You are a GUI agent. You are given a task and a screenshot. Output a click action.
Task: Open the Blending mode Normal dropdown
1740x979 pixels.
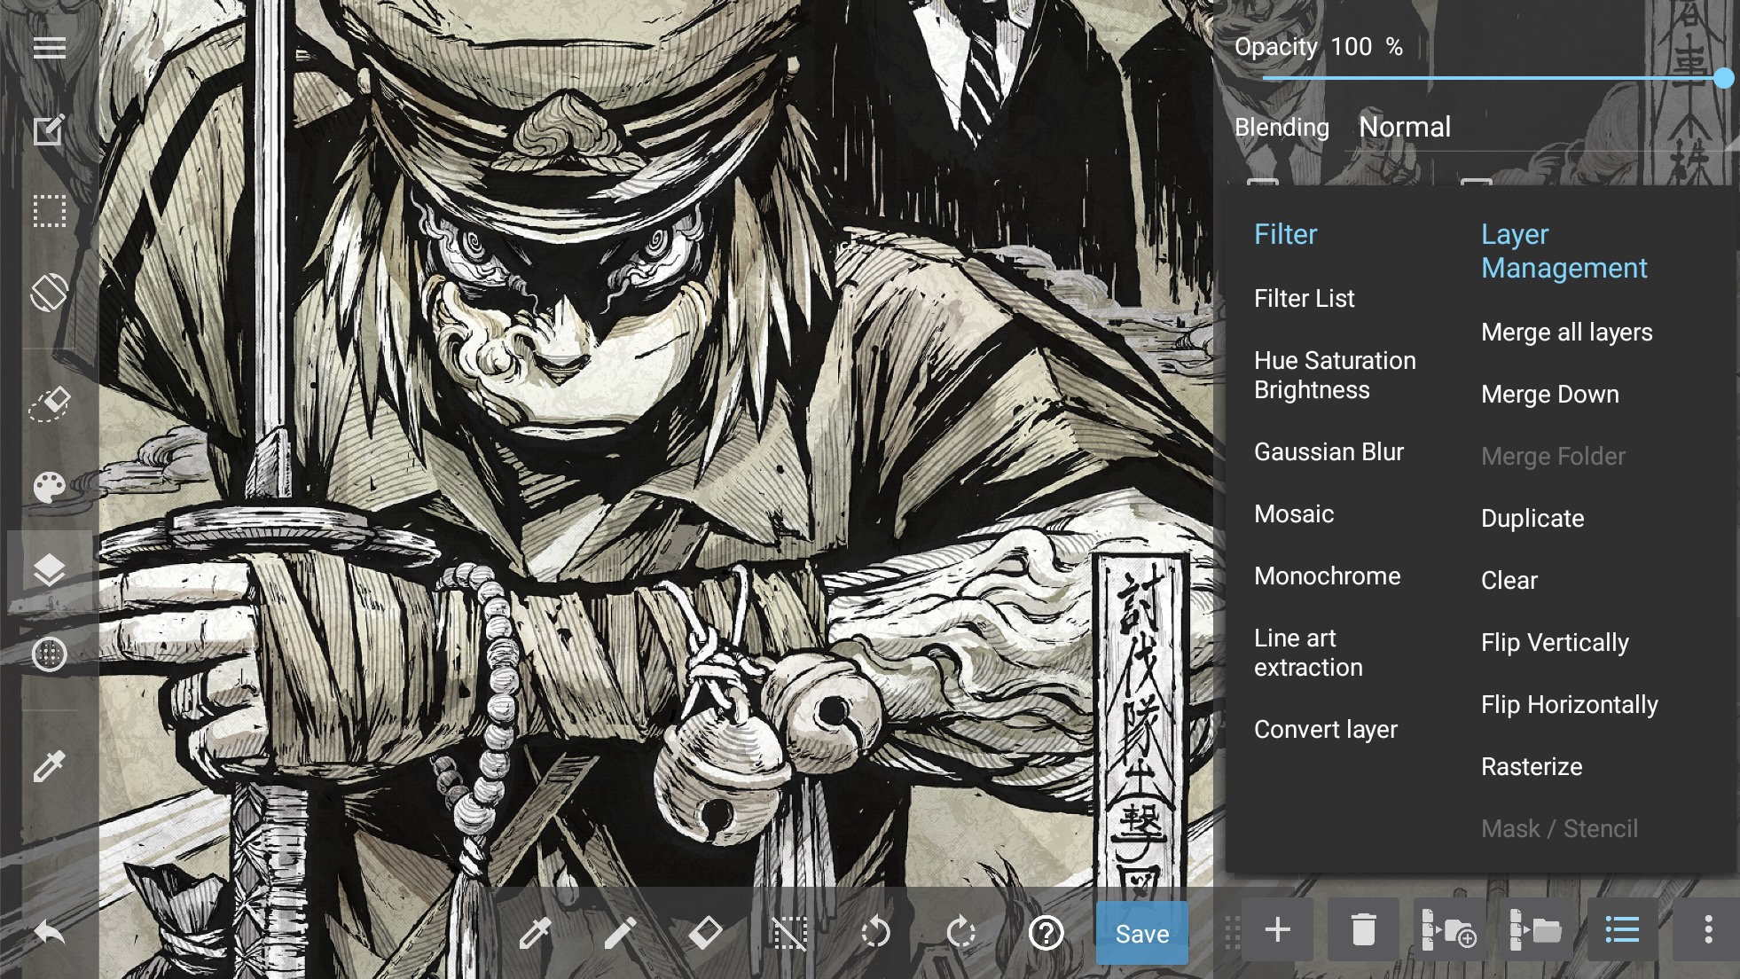pyautogui.click(x=1407, y=127)
